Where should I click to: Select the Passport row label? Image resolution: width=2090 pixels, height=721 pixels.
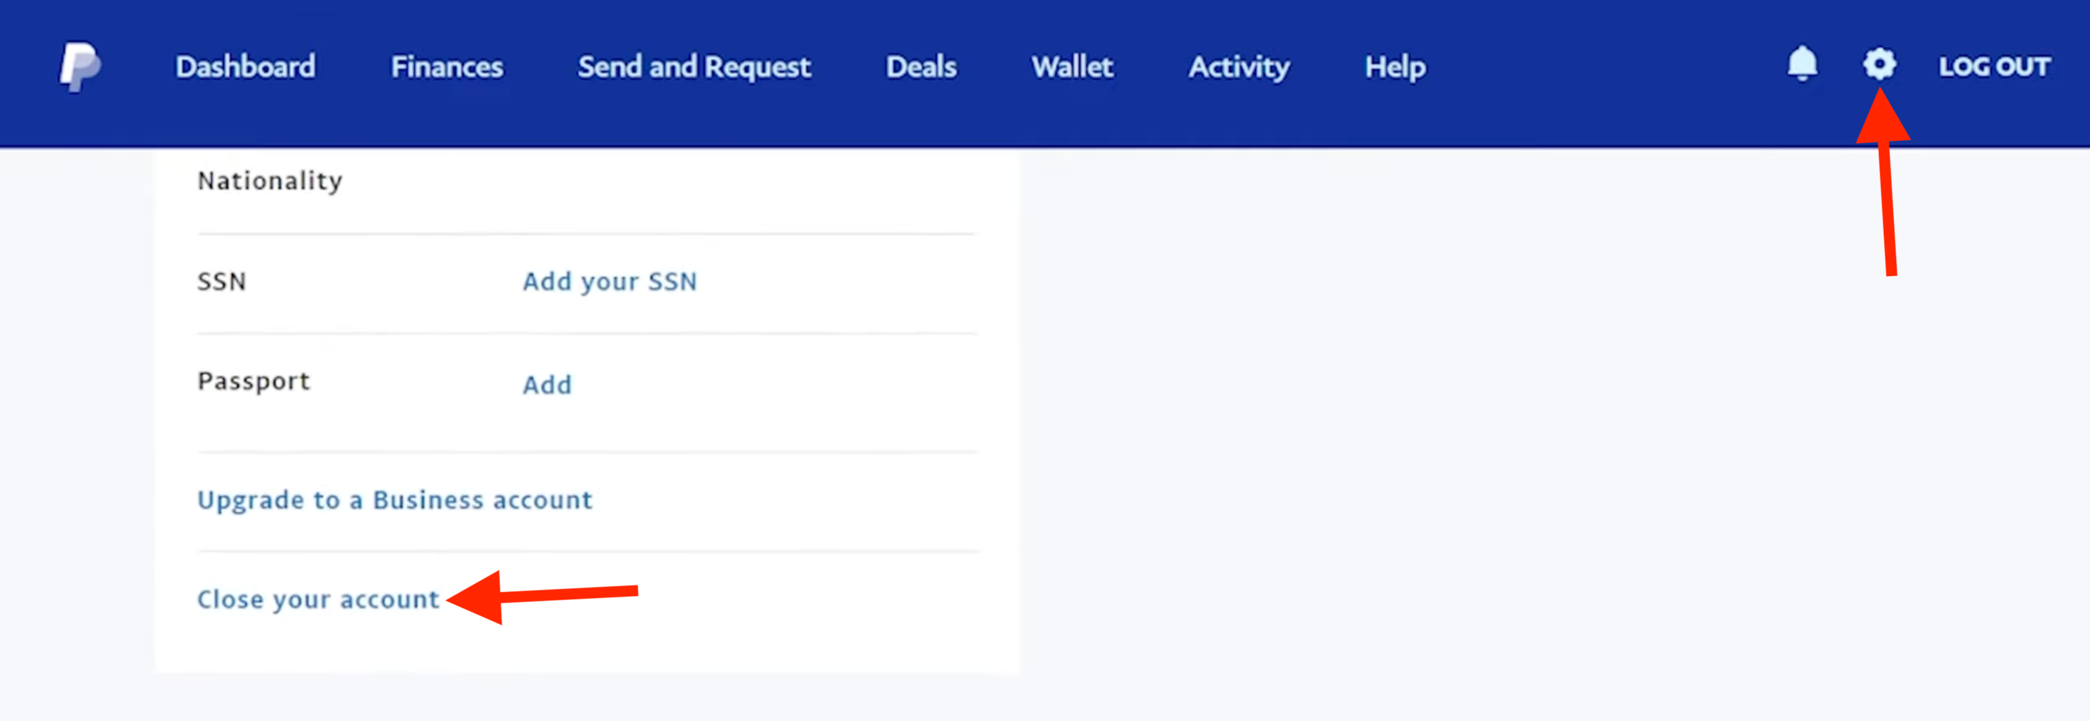(253, 381)
